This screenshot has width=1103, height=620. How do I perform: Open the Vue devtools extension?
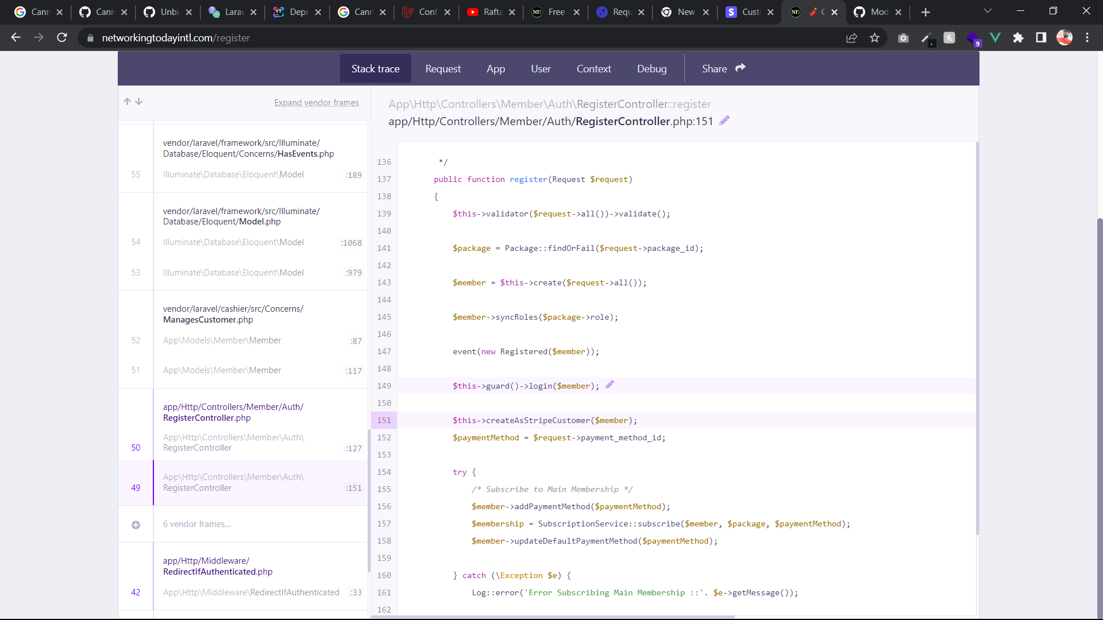(996, 37)
